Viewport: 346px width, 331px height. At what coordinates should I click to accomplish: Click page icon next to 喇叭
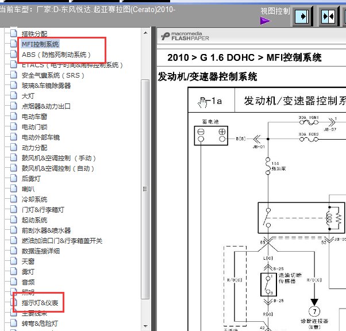tap(14, 188)
